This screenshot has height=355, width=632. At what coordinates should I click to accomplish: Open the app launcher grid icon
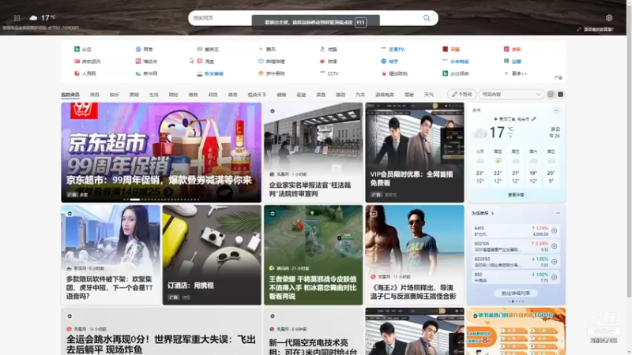click(x=17, y=18)
